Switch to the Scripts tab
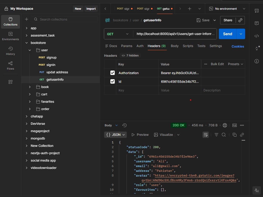 [188, 46]
